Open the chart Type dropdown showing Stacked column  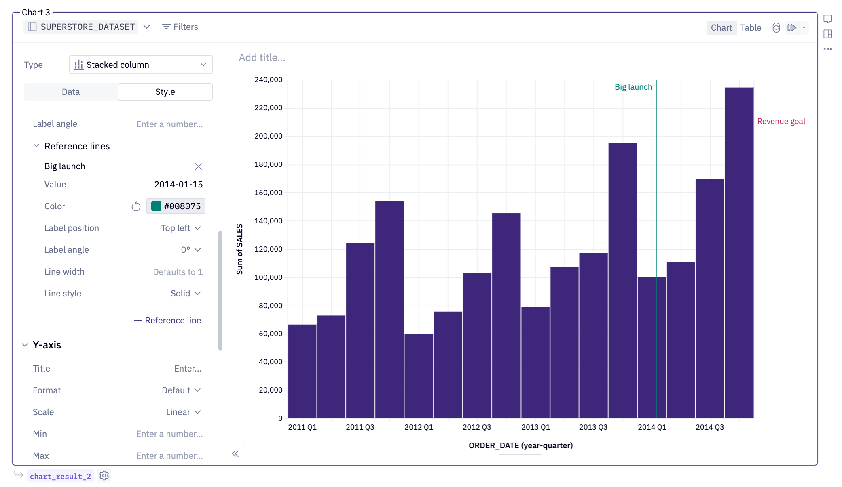[140, 65]
